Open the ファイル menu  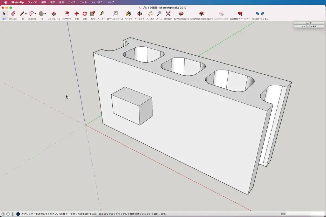pyautogui.click(x=32, y=2)
